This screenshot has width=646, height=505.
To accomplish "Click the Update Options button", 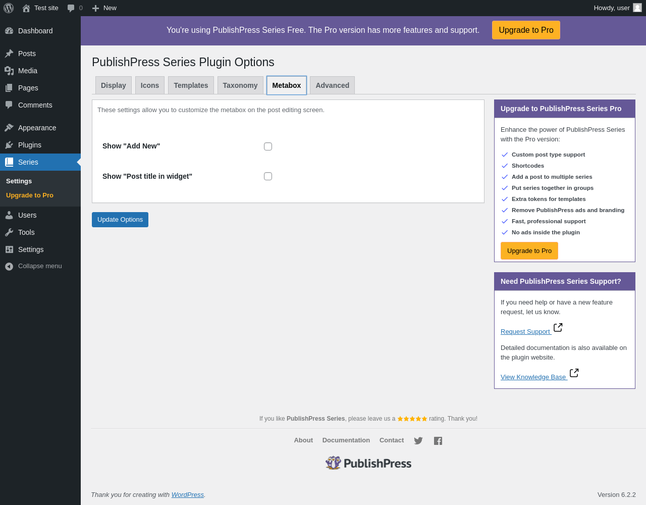I will pos(120,220).
